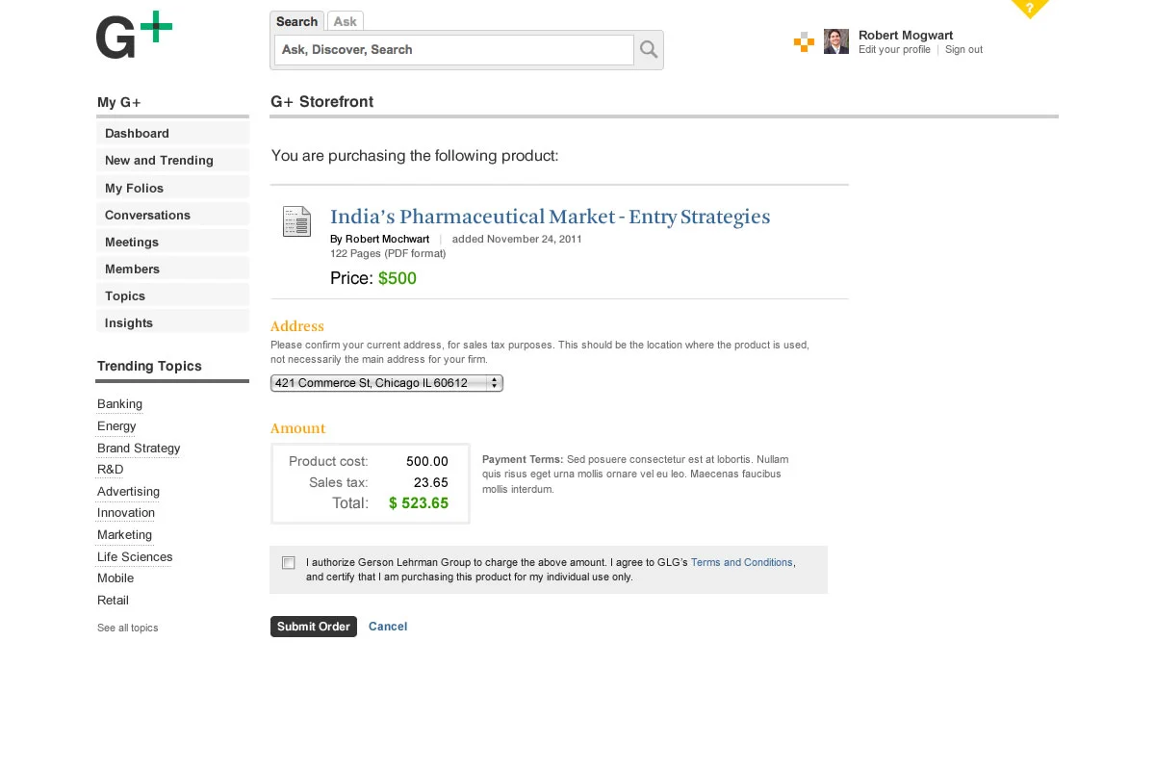Click See all topics

pyautogui.click(x=127, y=628)
